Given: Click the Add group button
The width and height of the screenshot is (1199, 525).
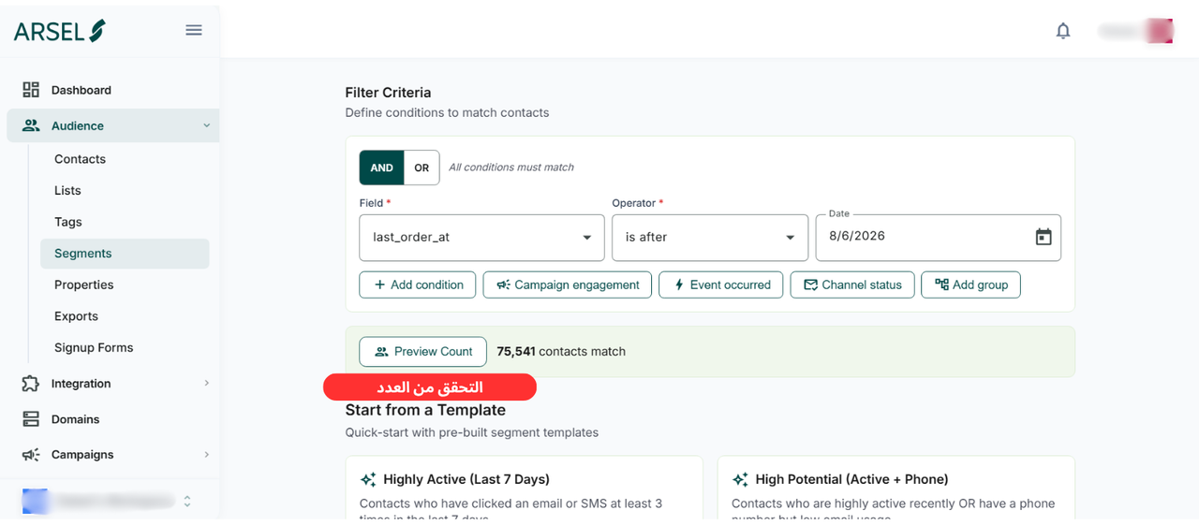Looking at the screenshot, I should (x=970, y=284).
